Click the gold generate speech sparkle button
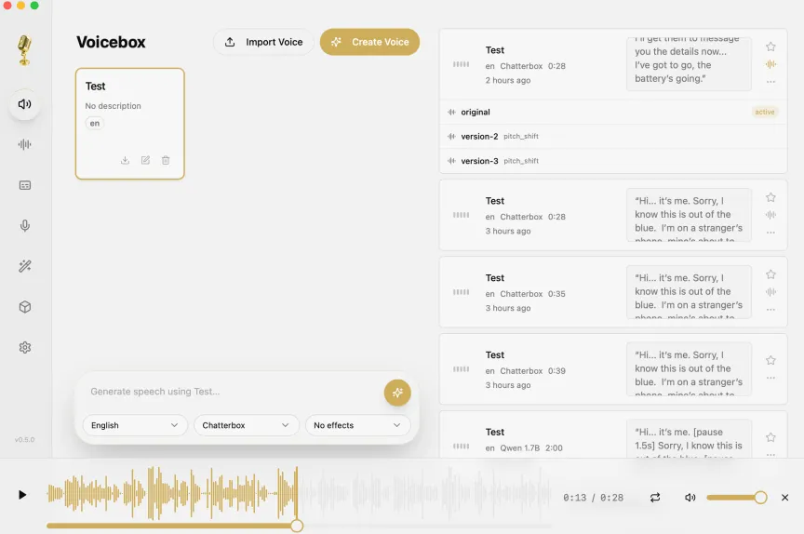The image size is (804, 534). [397, 393]
